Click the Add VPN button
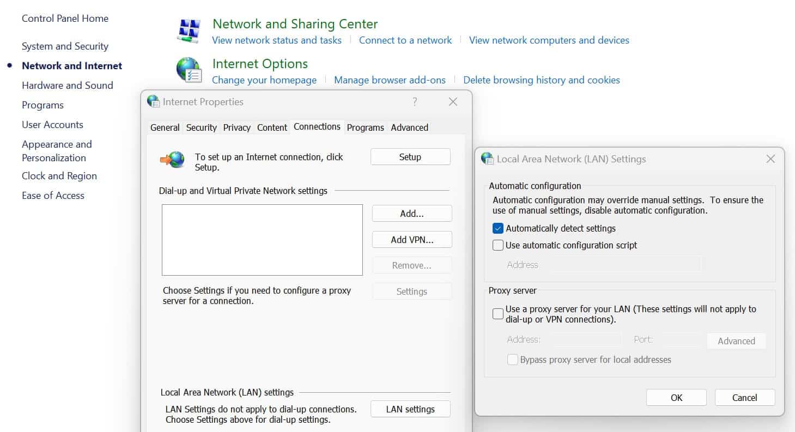 (x=411, y=239)
